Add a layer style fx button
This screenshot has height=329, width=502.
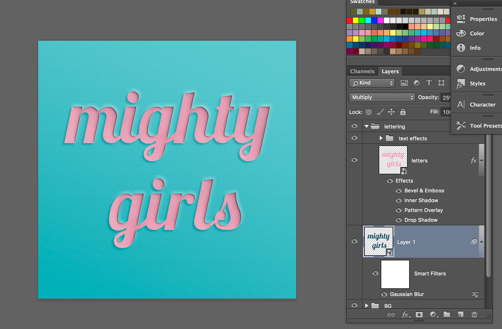pyautogui.click(x=406, y=315)
